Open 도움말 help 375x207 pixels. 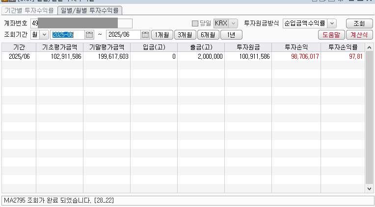[331, 35]
